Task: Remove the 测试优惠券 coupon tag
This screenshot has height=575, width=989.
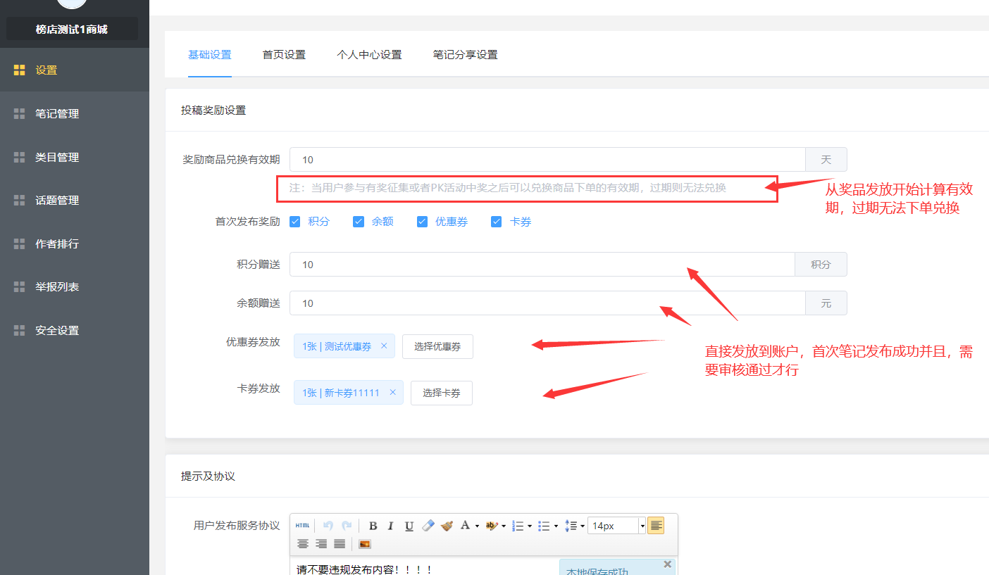Action: point(384,346)
